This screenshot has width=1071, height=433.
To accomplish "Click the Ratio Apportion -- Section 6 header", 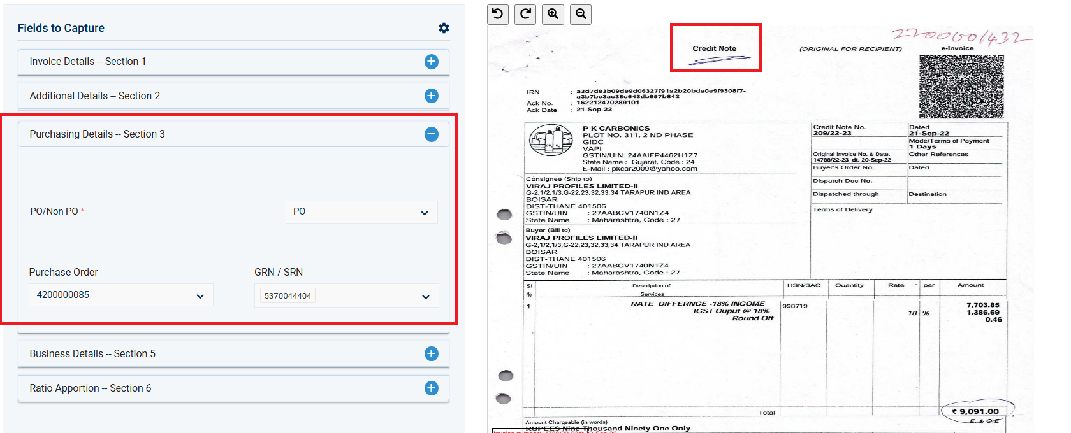I will [x=233, y=388].
